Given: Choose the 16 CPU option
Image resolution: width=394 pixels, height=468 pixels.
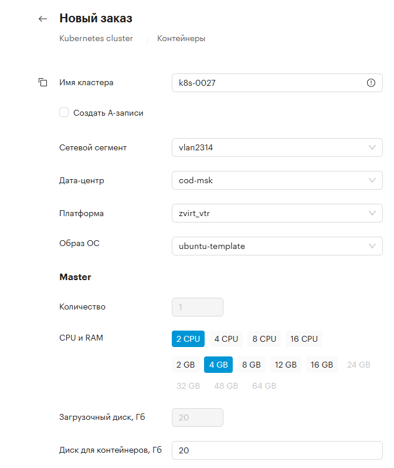Looking at the screenshot, I should coord(304,339).
